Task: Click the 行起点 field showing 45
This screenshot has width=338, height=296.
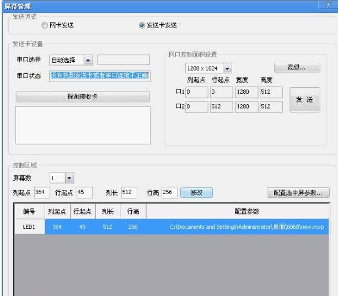Action: [84, 192]
